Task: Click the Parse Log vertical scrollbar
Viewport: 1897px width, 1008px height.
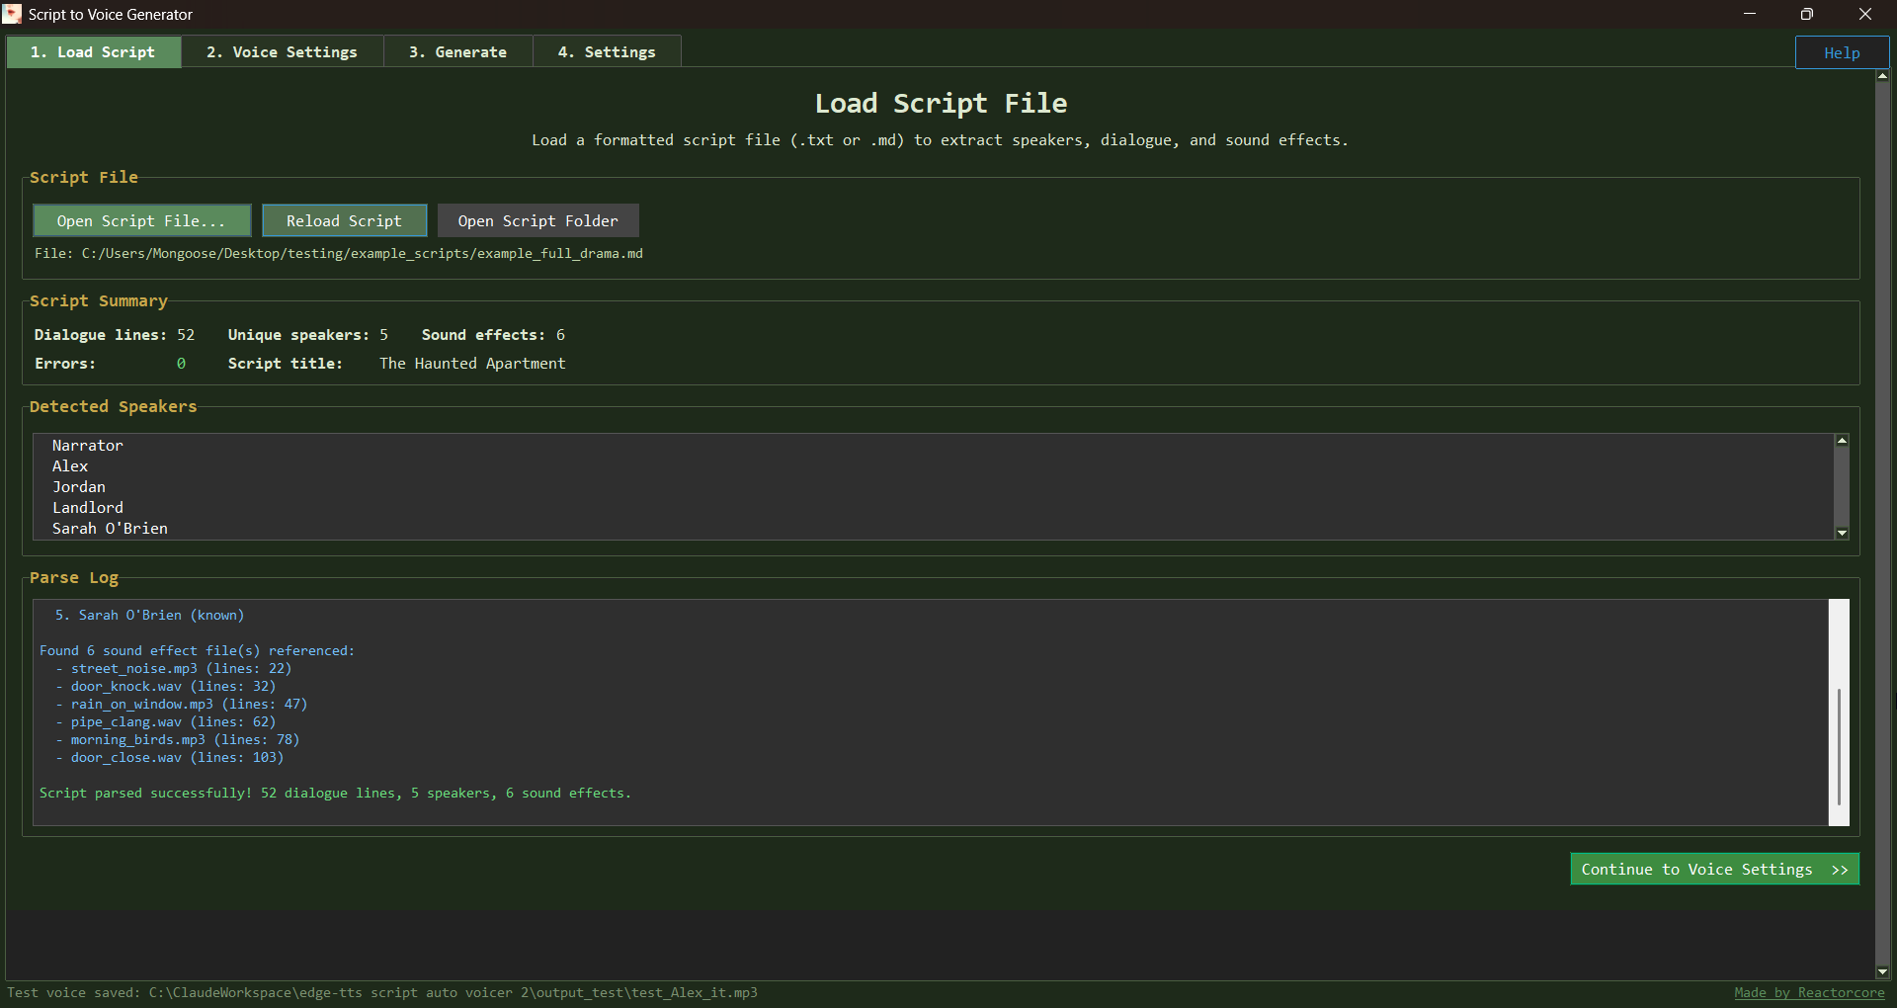Action: coord(1838,746)
